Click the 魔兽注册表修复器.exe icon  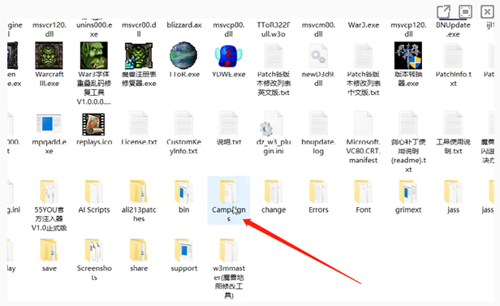tap(139, 56)
